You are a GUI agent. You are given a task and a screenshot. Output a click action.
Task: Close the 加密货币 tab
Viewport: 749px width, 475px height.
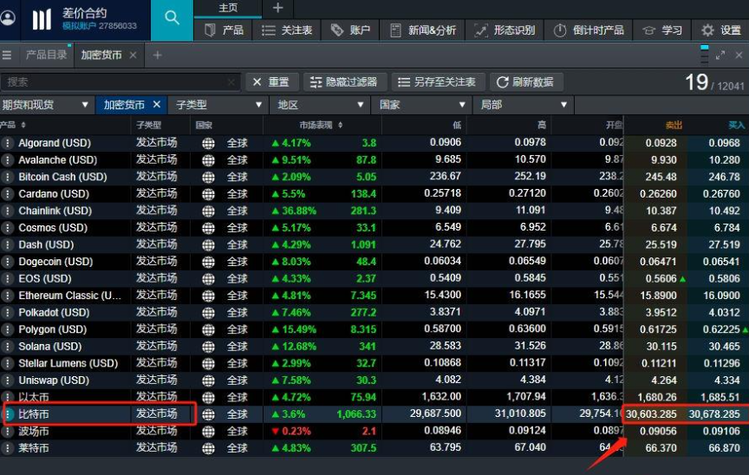pyautogui.click(x=134, y=55)
